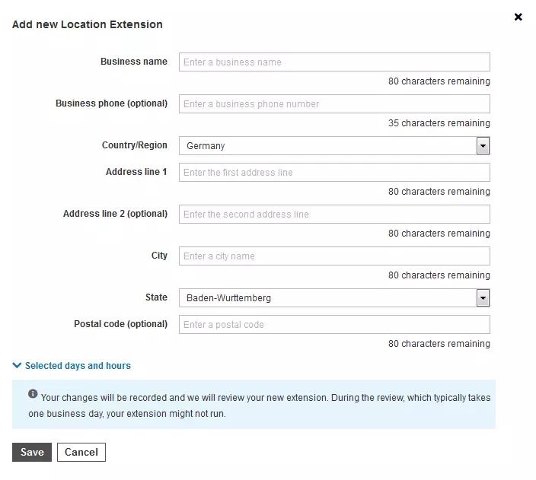Focus the Business phone number field
Viewport: 536px width, 480px height.
coord(333,104)
